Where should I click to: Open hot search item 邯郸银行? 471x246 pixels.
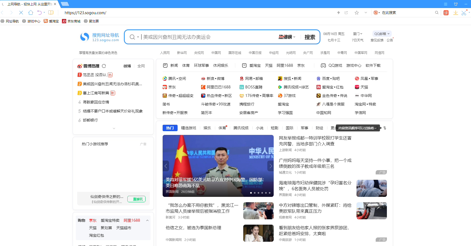coord(90,120)
